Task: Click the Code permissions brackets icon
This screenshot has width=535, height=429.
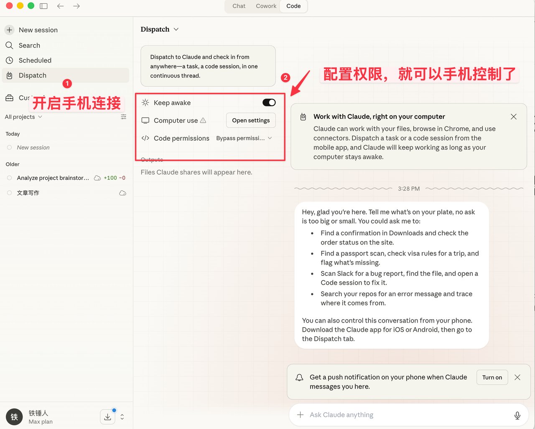Action: (145, 138)
